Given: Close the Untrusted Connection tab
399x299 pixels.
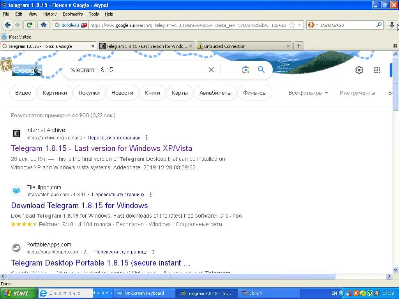Looking at the screenshot, I should 288,46.
